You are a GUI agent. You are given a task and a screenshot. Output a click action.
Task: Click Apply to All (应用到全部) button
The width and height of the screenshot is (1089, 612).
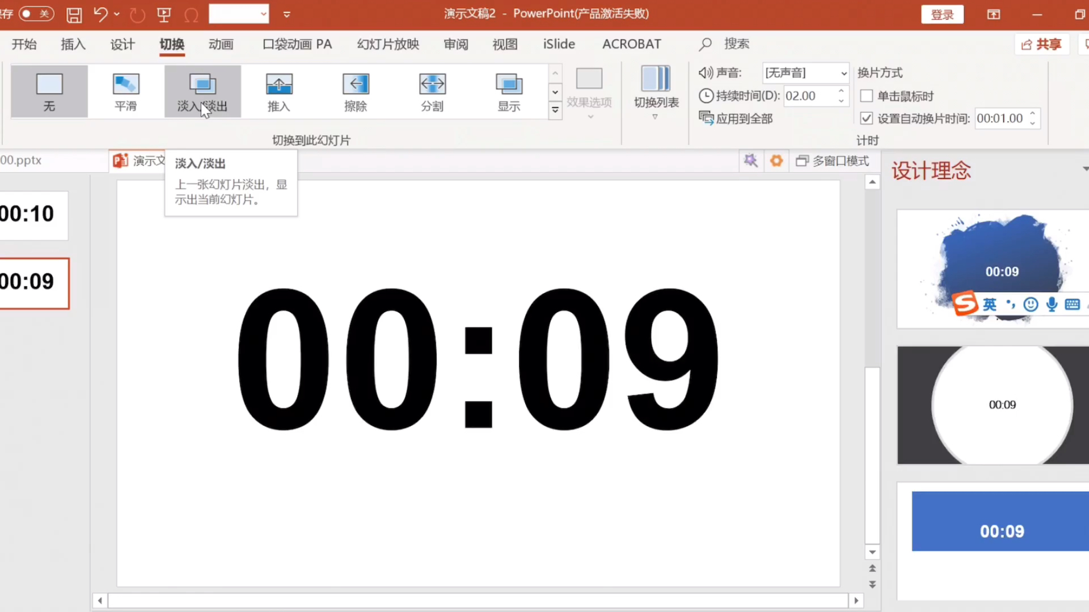736,118
